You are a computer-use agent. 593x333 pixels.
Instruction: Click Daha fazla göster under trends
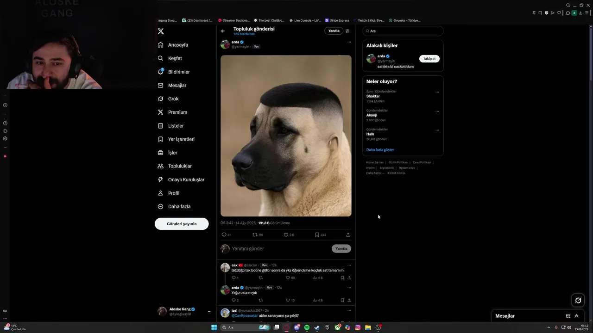pos(380,150)
